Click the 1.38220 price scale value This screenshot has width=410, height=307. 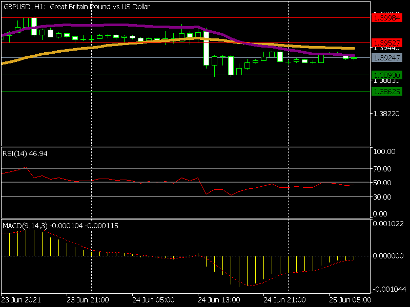click(x=386, y=114)
